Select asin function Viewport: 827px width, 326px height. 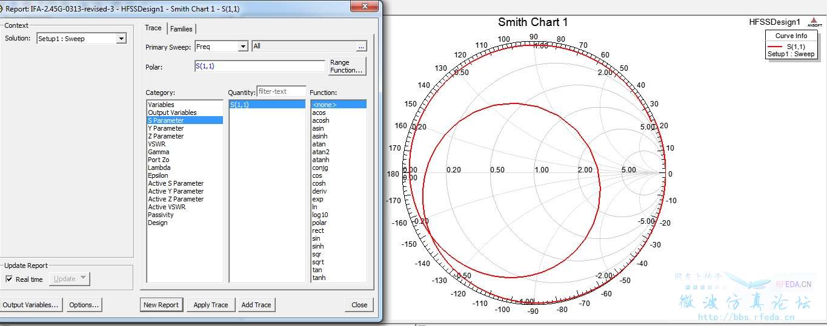(x=339, y=128)
